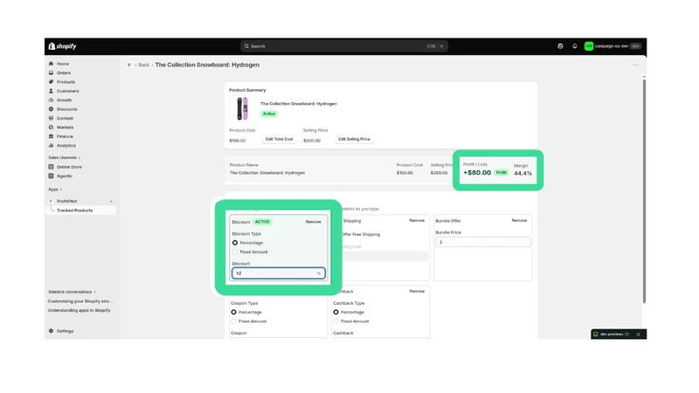Click the notifications bell icon
Viewport: 699px width, 393px height.
point(575,46)
